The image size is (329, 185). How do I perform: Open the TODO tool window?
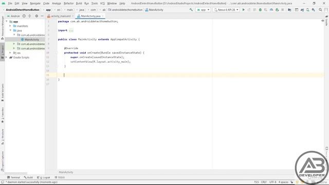(x=60, y=177)
